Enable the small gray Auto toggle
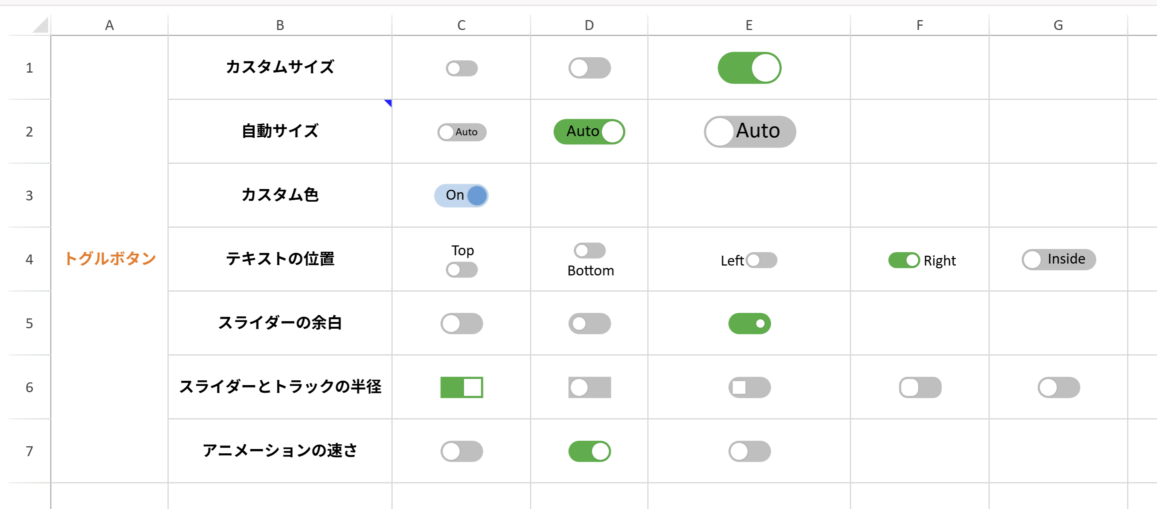The width and height of the screenshot is (1157, 509). click(x=461, y=132)
